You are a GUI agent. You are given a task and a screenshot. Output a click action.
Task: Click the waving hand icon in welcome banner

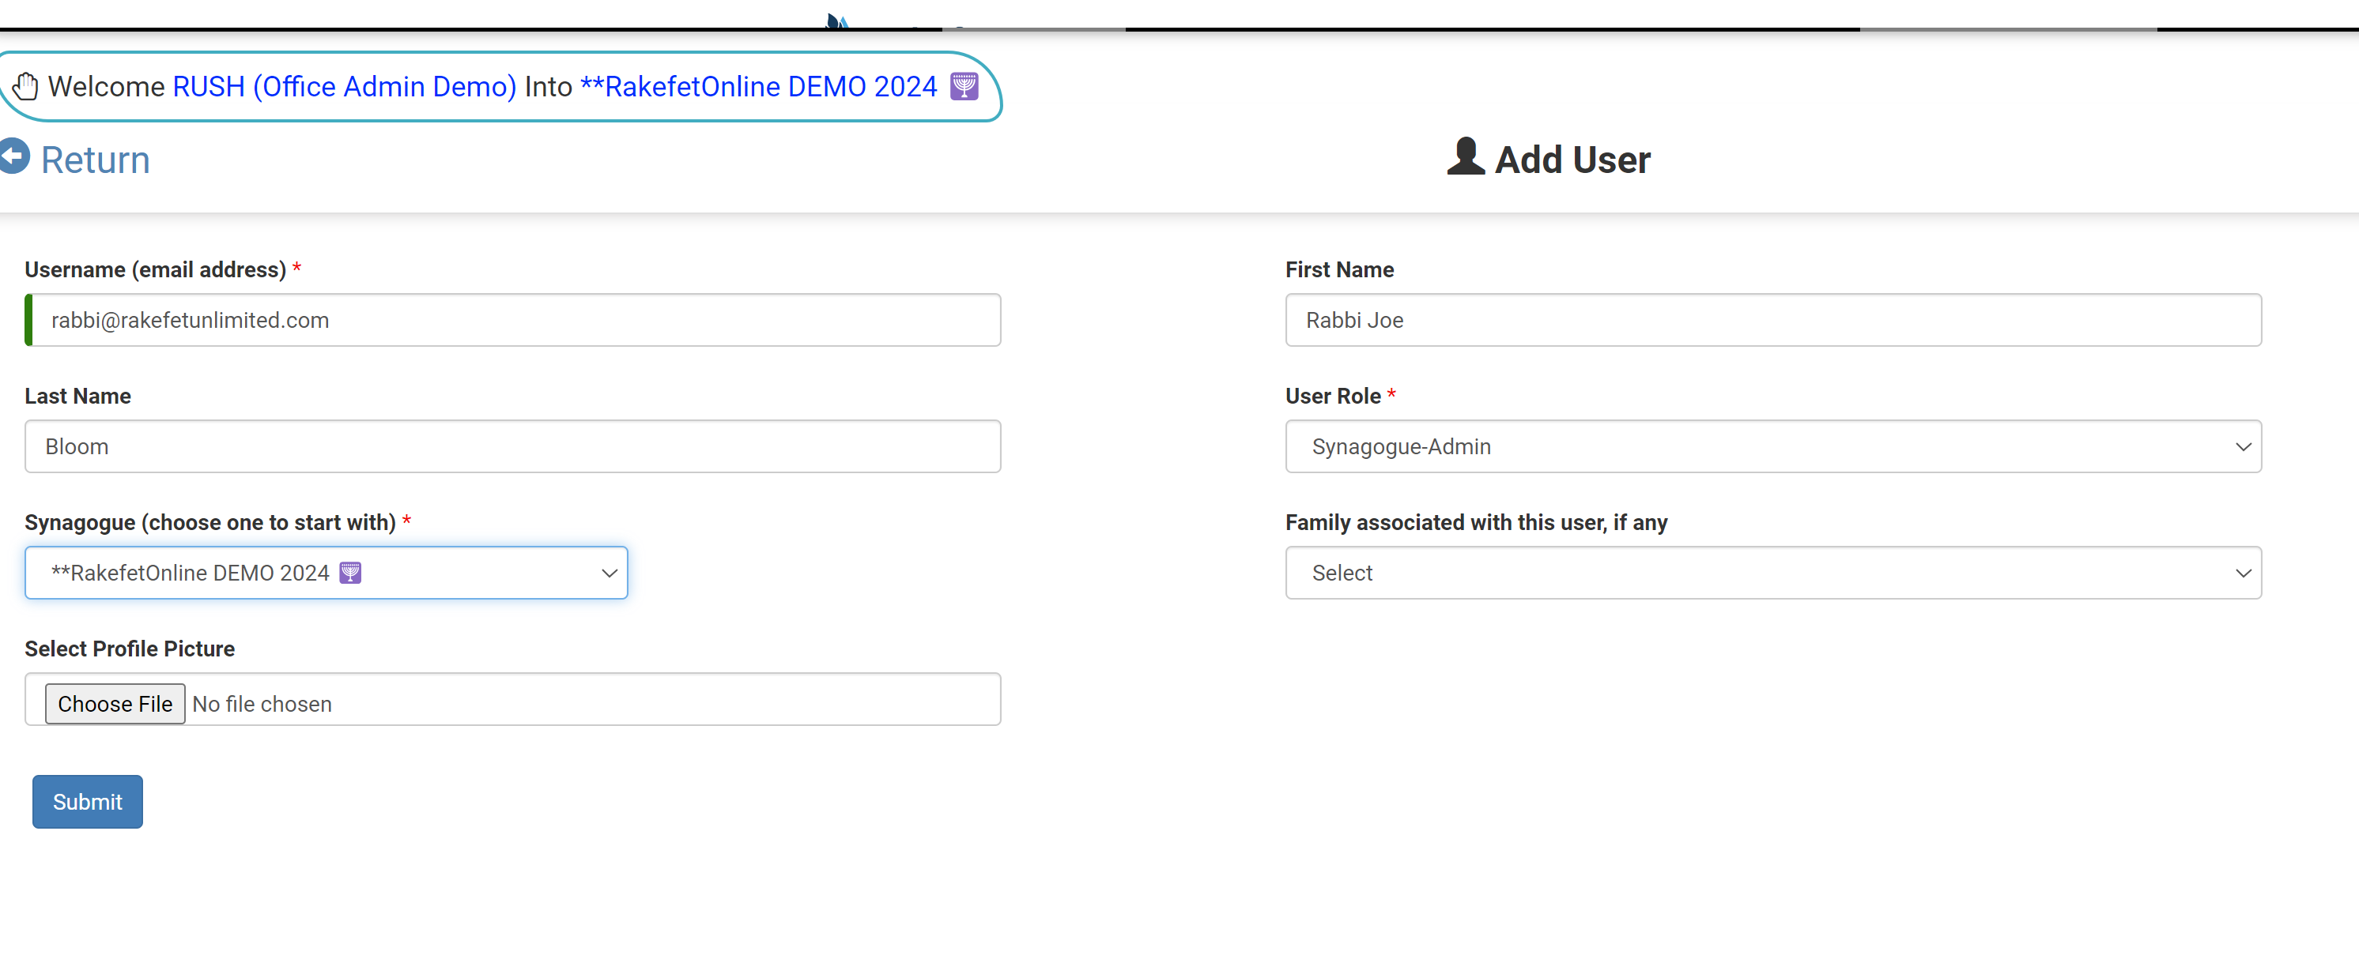pos(25,86)
